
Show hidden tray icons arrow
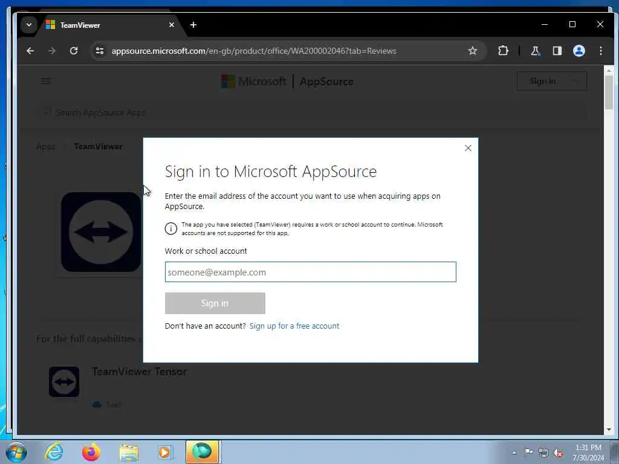(x=514, y=453)
